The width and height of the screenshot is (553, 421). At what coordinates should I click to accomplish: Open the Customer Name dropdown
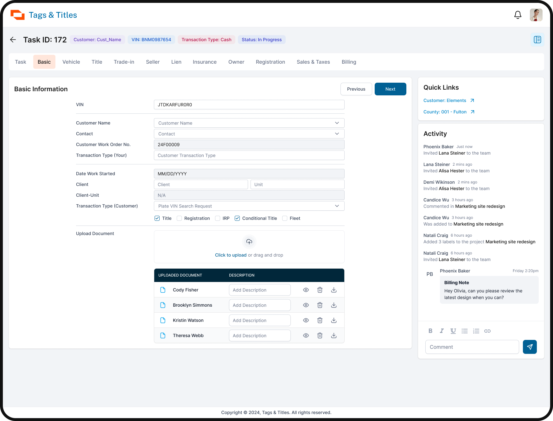point(249,123)
